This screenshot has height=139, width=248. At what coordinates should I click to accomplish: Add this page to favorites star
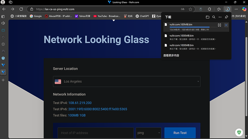point(190,9)
